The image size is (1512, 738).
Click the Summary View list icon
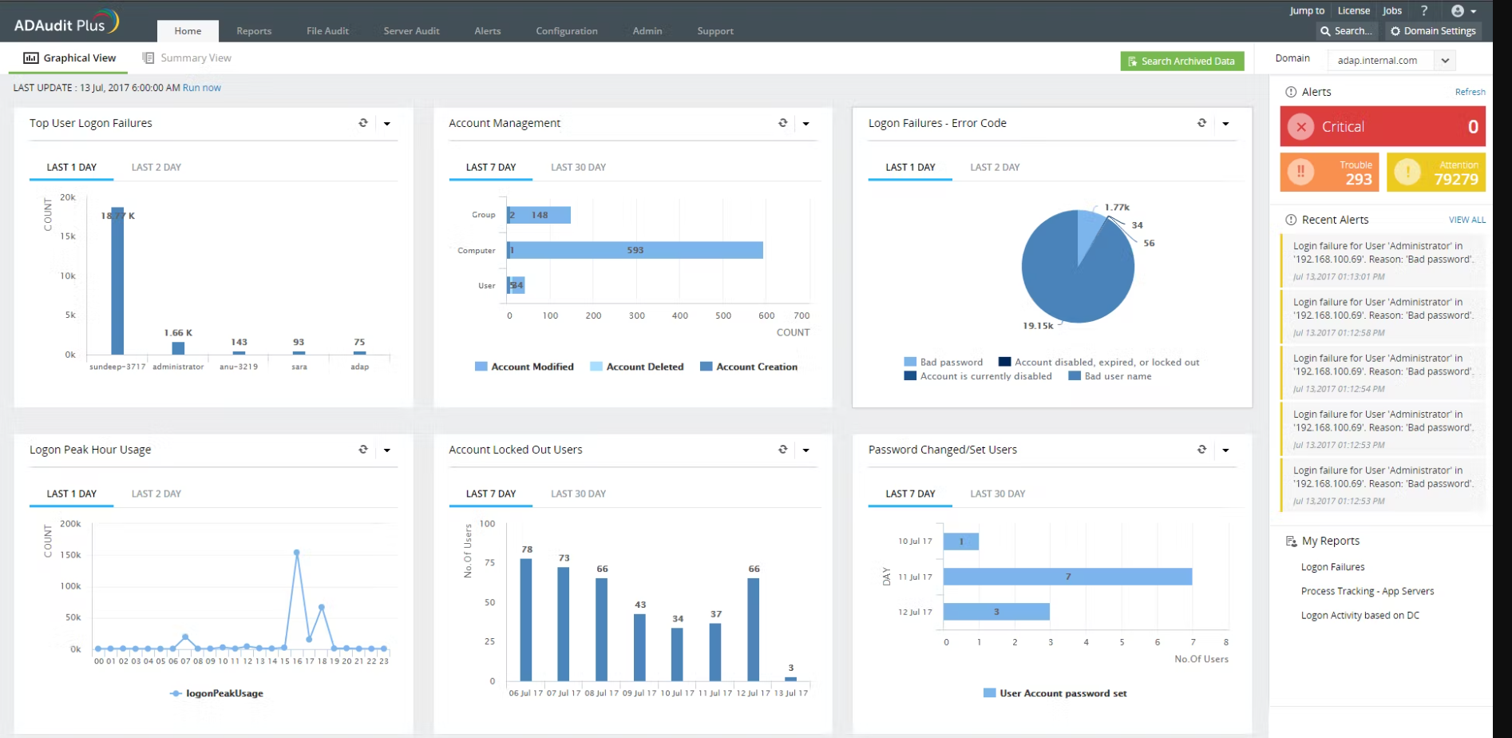click(x=148, y=58)
